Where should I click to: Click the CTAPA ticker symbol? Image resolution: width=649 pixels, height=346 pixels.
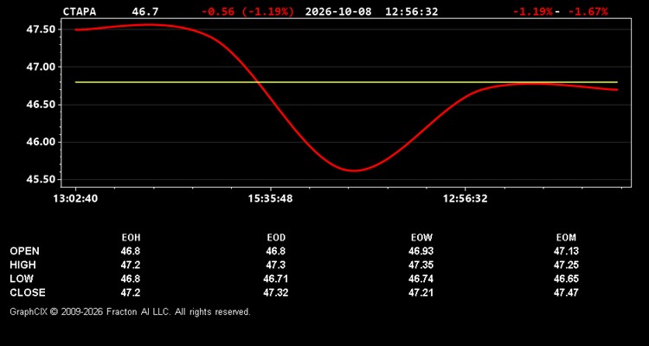click(79, 11)
